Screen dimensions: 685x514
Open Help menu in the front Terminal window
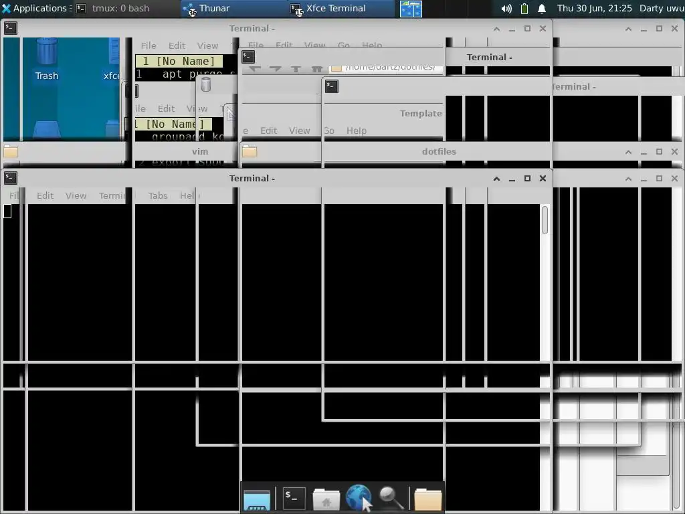click(189, 196)
